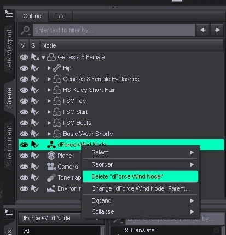Image resolution: width=226 pixels, height=235 pixels.
Task: Toggle selectability arrow for Camera
Action: pyautogui.click(x=35, y=167)
